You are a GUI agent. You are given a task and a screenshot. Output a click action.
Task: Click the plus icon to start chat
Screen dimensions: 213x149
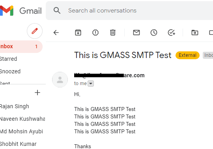[x=37, y=93]
